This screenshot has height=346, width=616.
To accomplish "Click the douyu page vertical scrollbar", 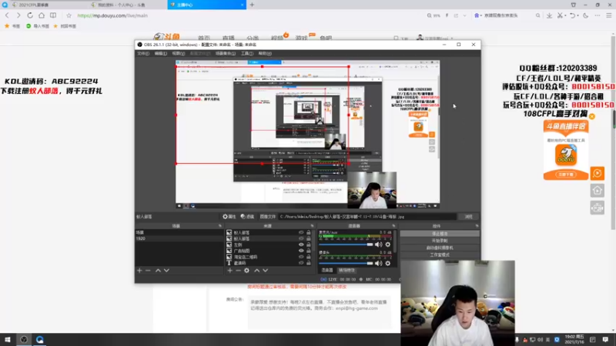I will click(x=613, y=131).
